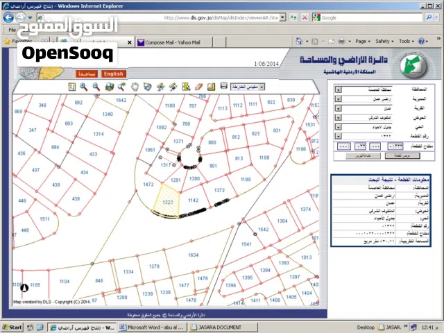
Task: Expand the map scale dropdown
Action: pyautogui.click(x=262, y=87)
